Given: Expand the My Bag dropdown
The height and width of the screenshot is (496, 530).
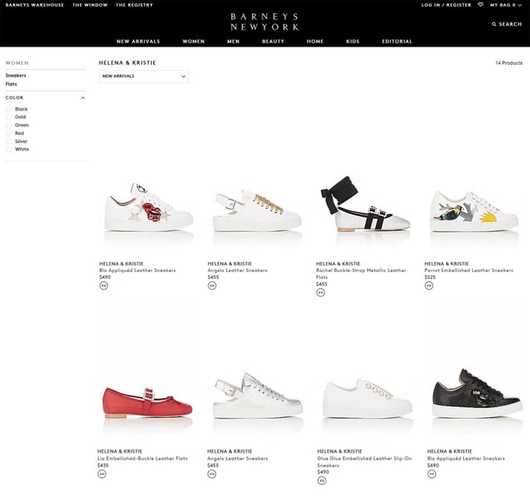Looking at the screenshot, I should tap(506, 5).
